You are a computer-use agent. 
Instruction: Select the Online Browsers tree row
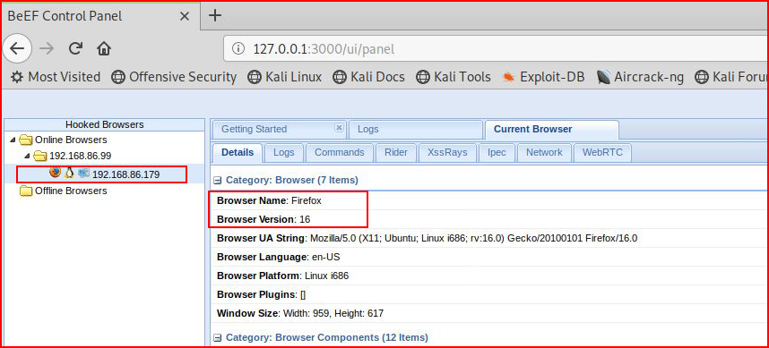(104, 140)
